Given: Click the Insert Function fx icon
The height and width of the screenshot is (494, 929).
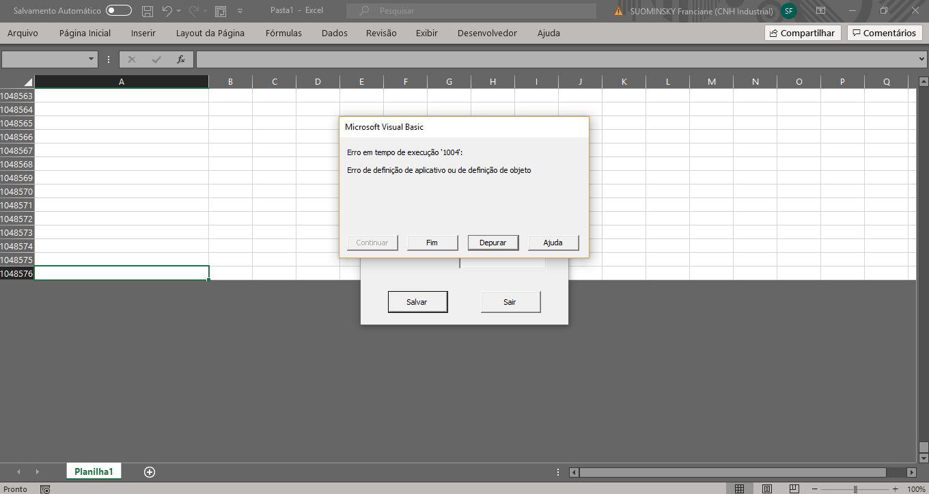Looking at the screenshot, I should tap(181, 59).
